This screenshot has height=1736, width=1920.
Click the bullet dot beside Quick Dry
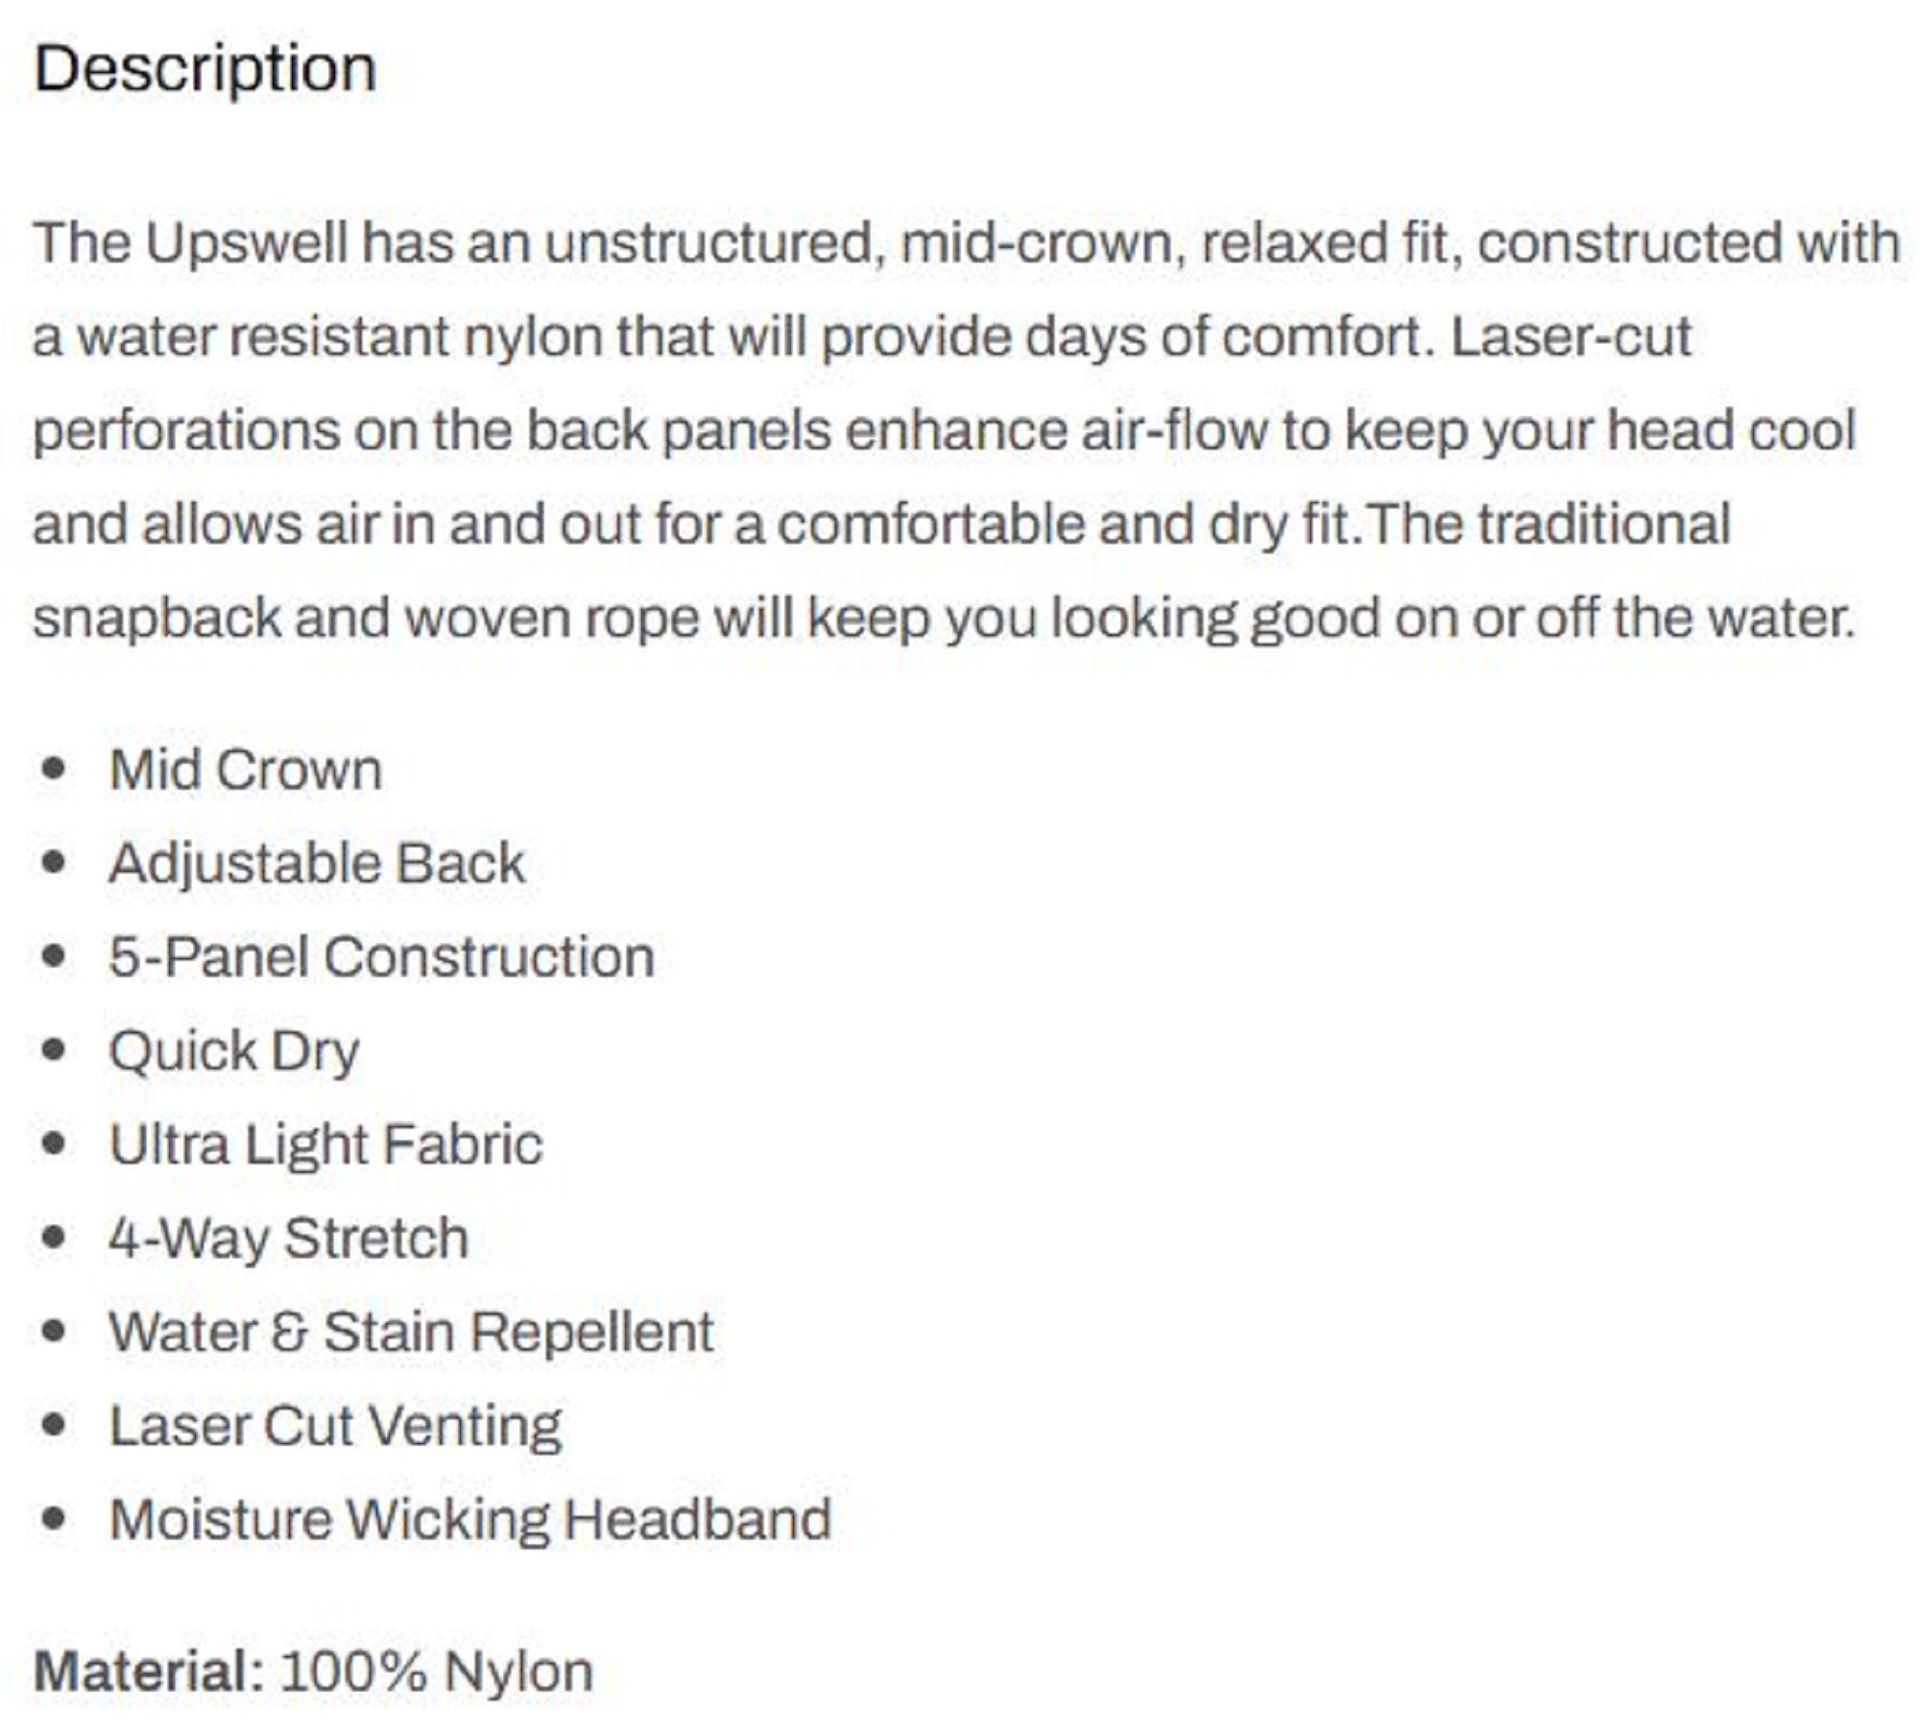[55, 1051]
